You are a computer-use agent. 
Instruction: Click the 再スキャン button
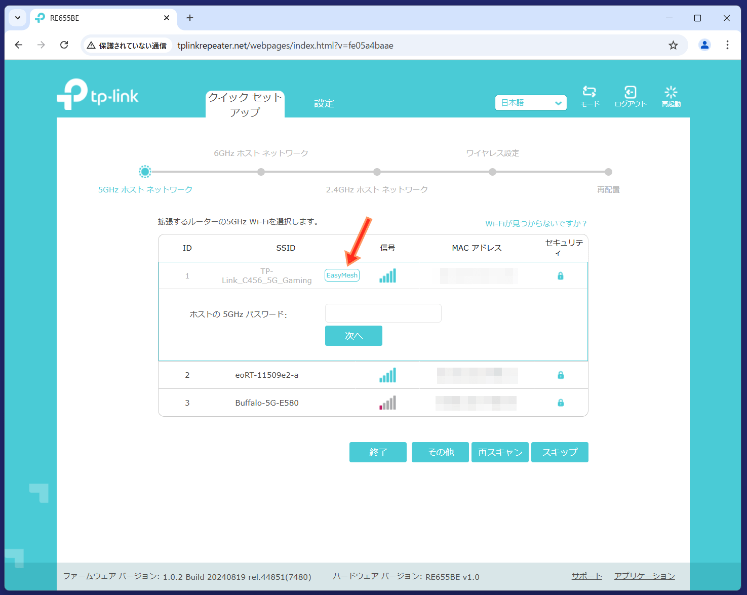(x=500, y=452)
